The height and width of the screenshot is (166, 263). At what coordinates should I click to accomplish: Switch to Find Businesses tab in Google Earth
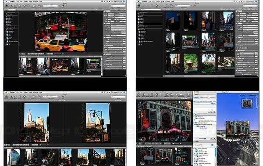[x=204, y=97]
